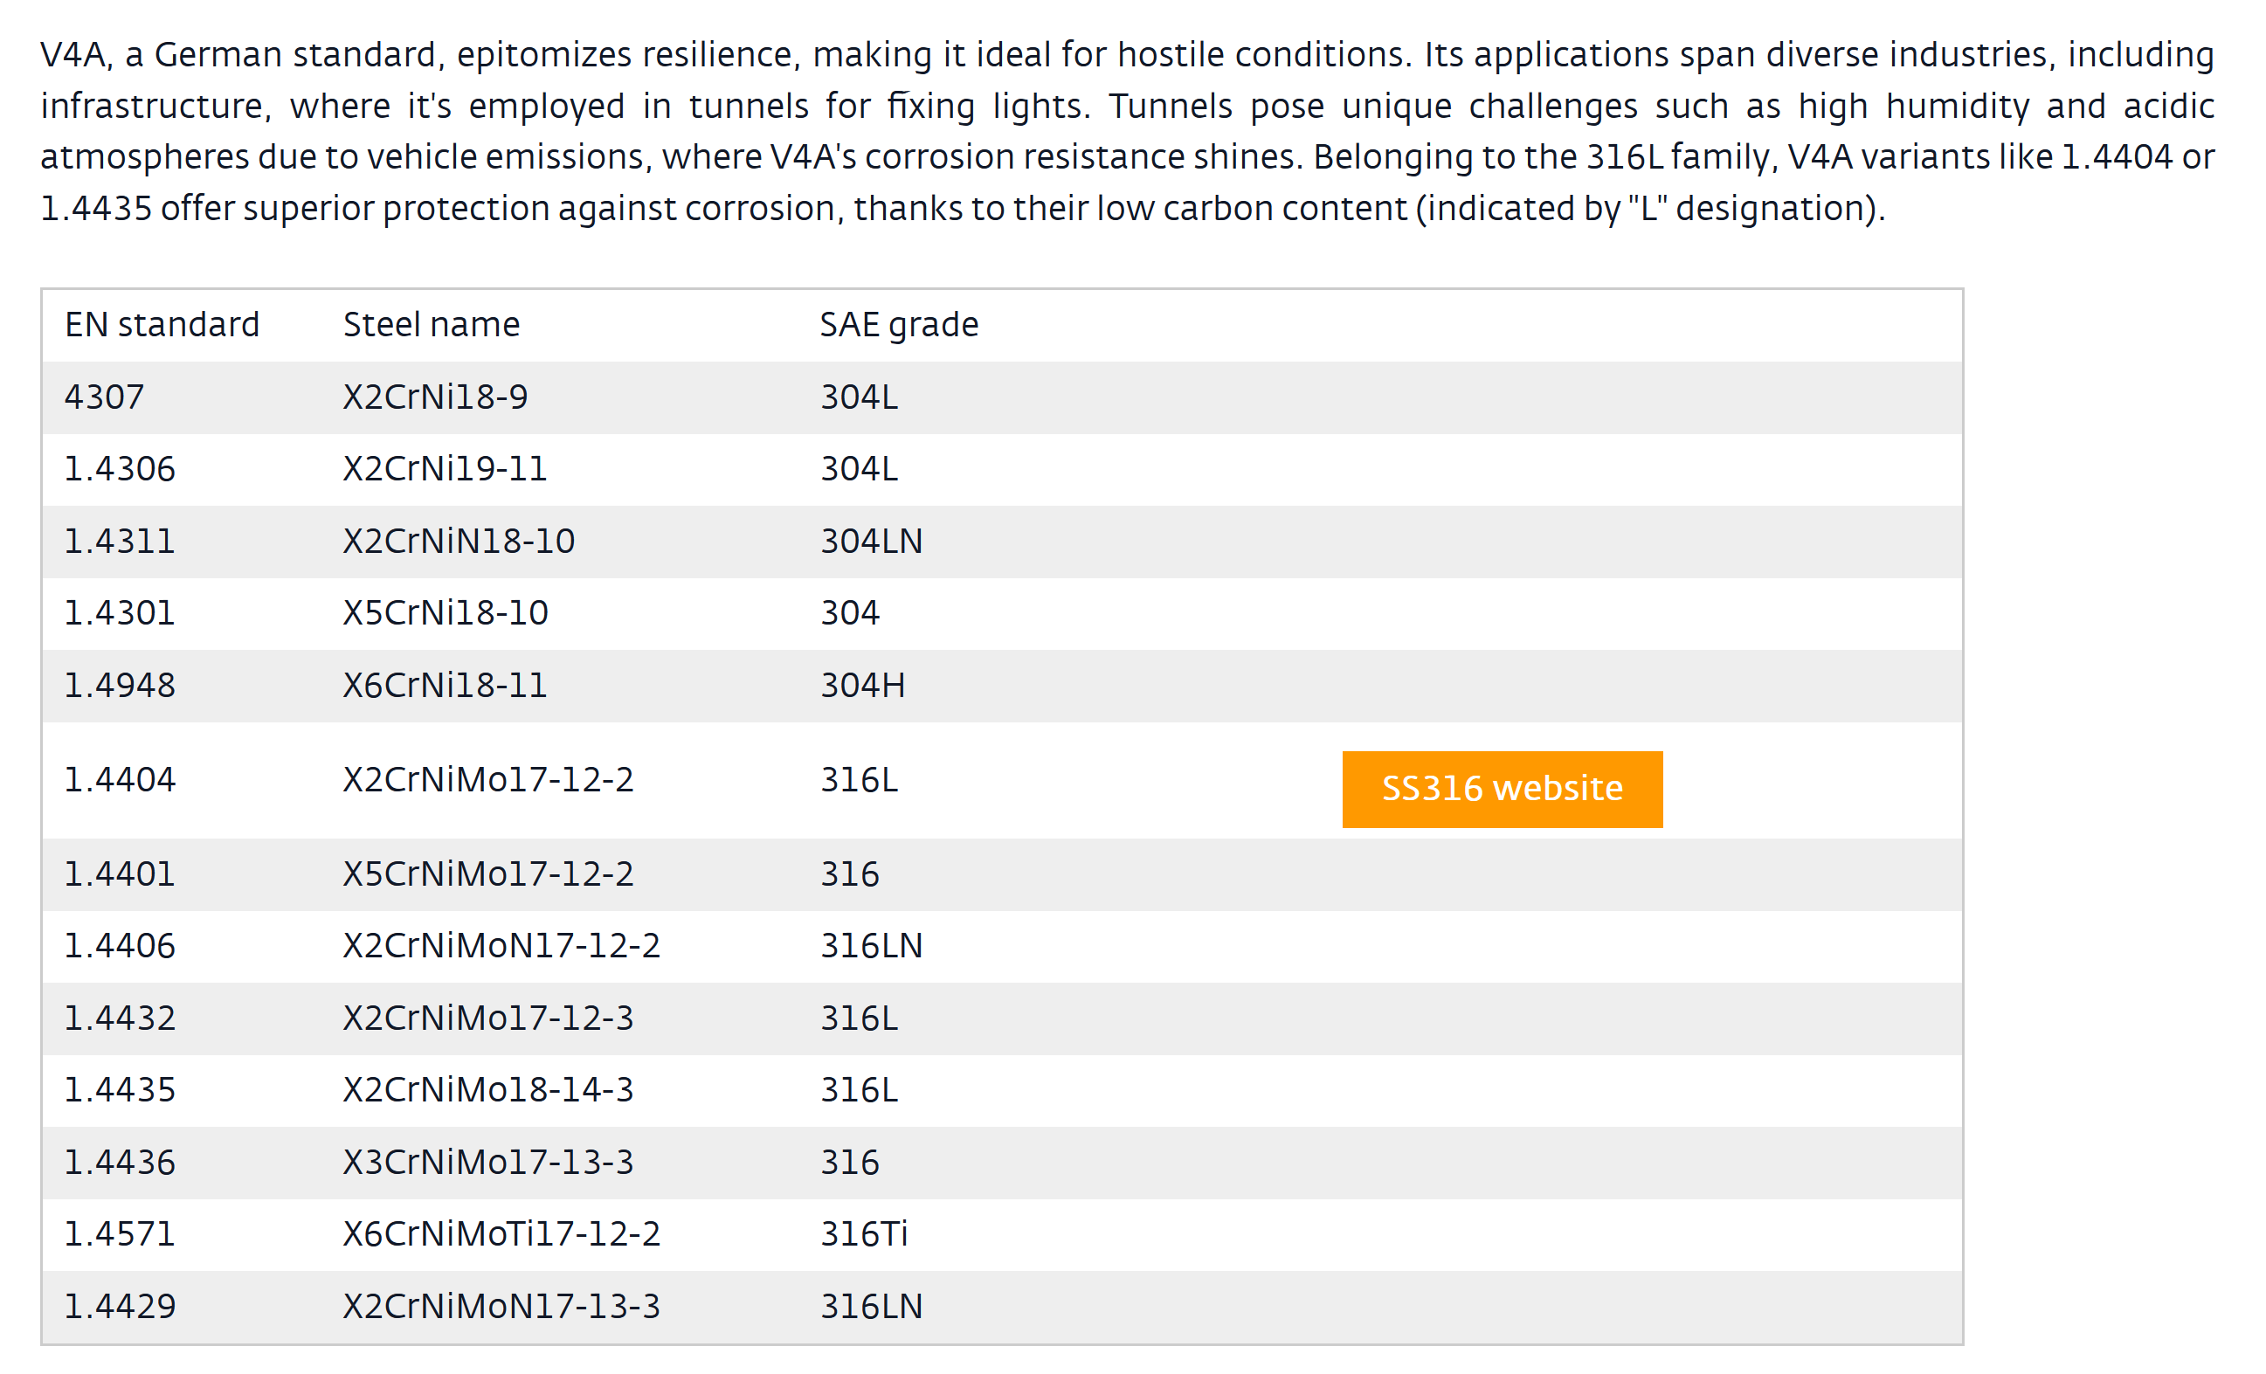The height and width of the screenshot is (1374, 2266).
Task: Open the SS316 website button
Action: [x=1502, y=789]
